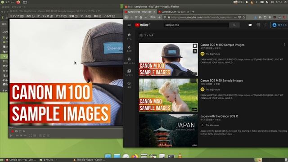Image resolution: width=288 pixels, height=162 pixels.
Task: Open the YouTube hamburger guide menu
Action: 129,25
